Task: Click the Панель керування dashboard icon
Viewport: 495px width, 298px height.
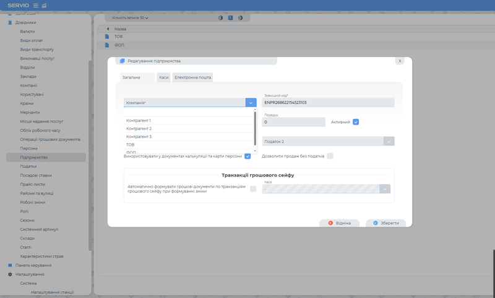Action: pyautogui.click(x=10, y=265)
